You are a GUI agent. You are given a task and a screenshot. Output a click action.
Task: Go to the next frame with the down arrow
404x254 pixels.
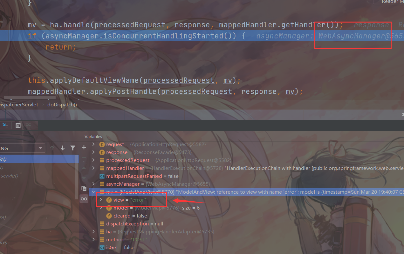[63, 148]
